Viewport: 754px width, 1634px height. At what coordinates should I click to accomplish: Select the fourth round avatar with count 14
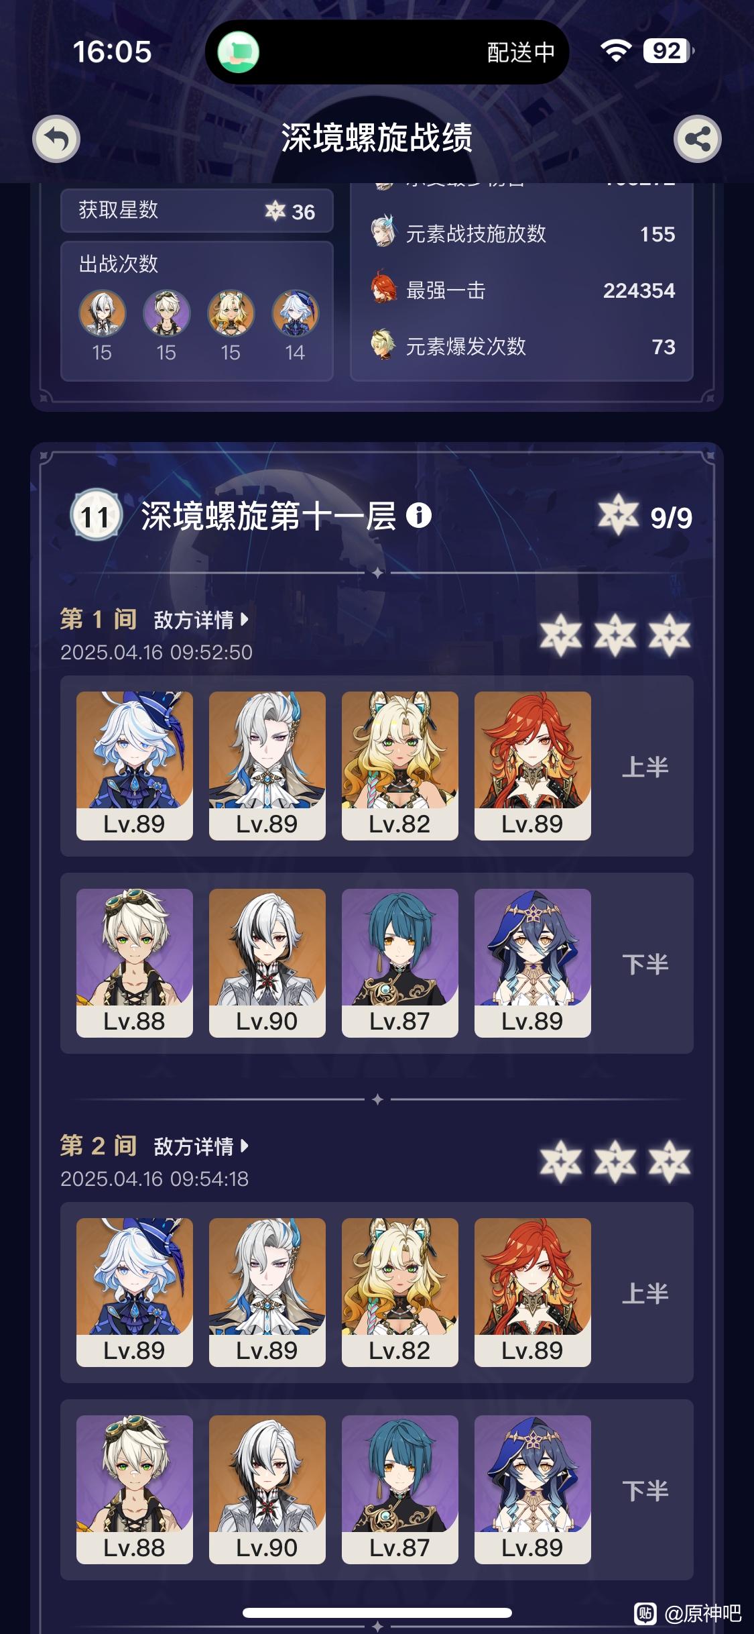pos(296,313)
